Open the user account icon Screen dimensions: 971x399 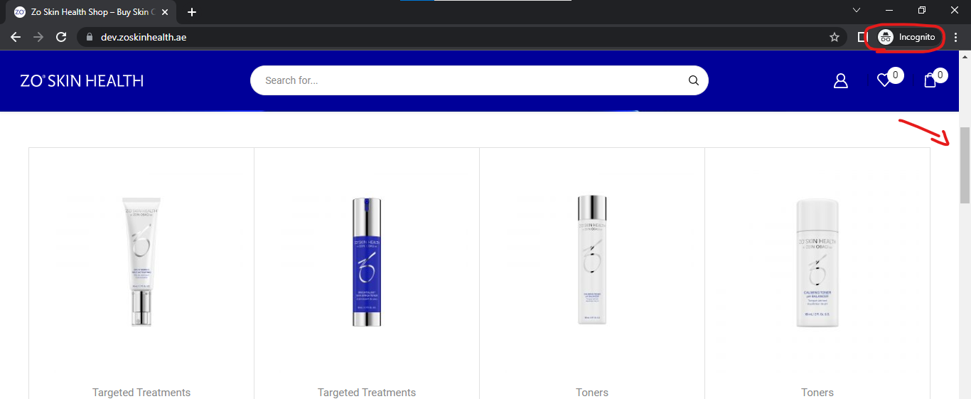(x=841, y=80)
